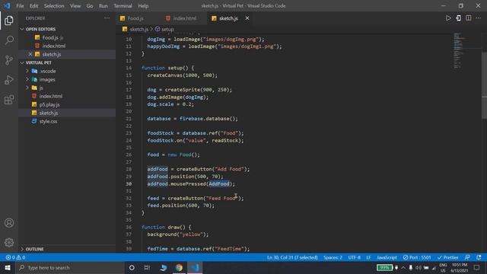
Task: Click the Port 5501 live server status
Action: tap(417, 257)
